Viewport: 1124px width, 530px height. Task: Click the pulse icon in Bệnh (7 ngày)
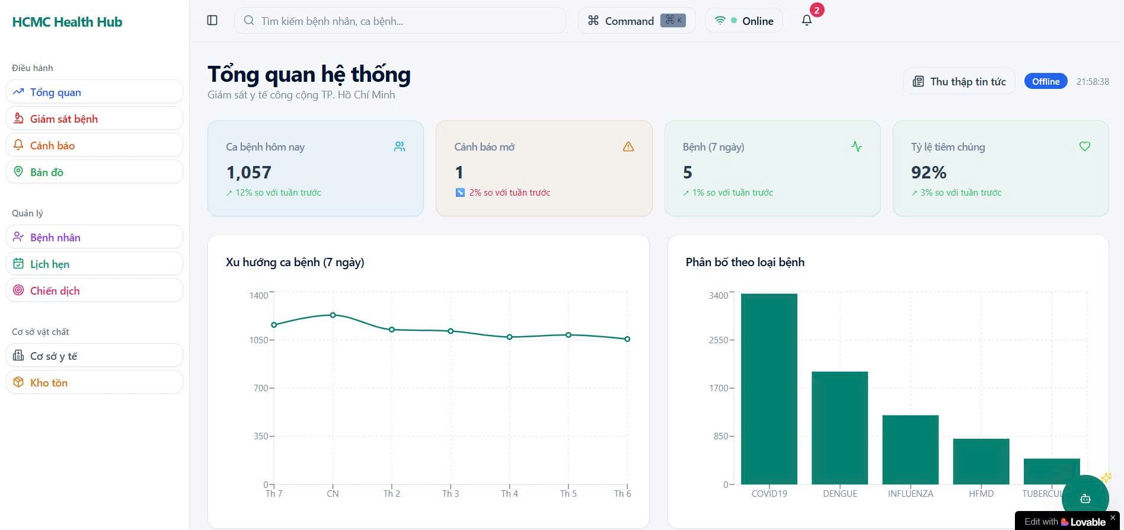(856, 146)
